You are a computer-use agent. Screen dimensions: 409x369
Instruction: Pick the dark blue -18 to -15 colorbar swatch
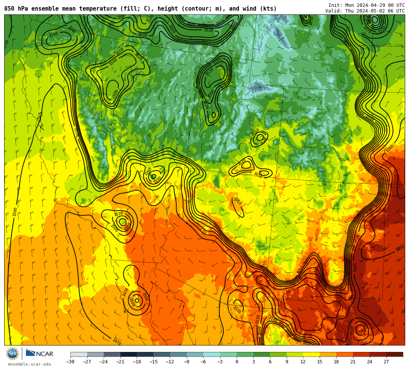(x=145, y=354)
